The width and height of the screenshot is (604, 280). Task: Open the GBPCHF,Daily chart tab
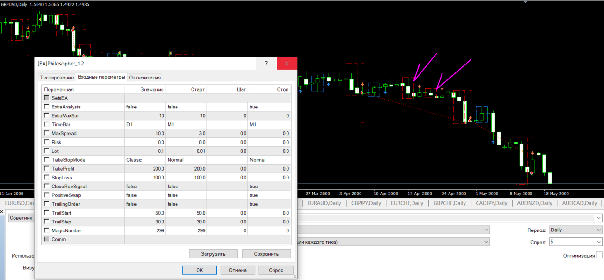click(449, 203)
